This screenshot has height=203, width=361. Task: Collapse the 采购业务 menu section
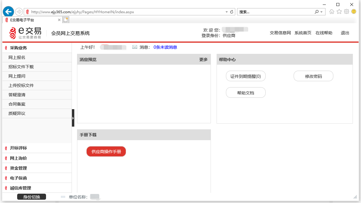[37, 48]
